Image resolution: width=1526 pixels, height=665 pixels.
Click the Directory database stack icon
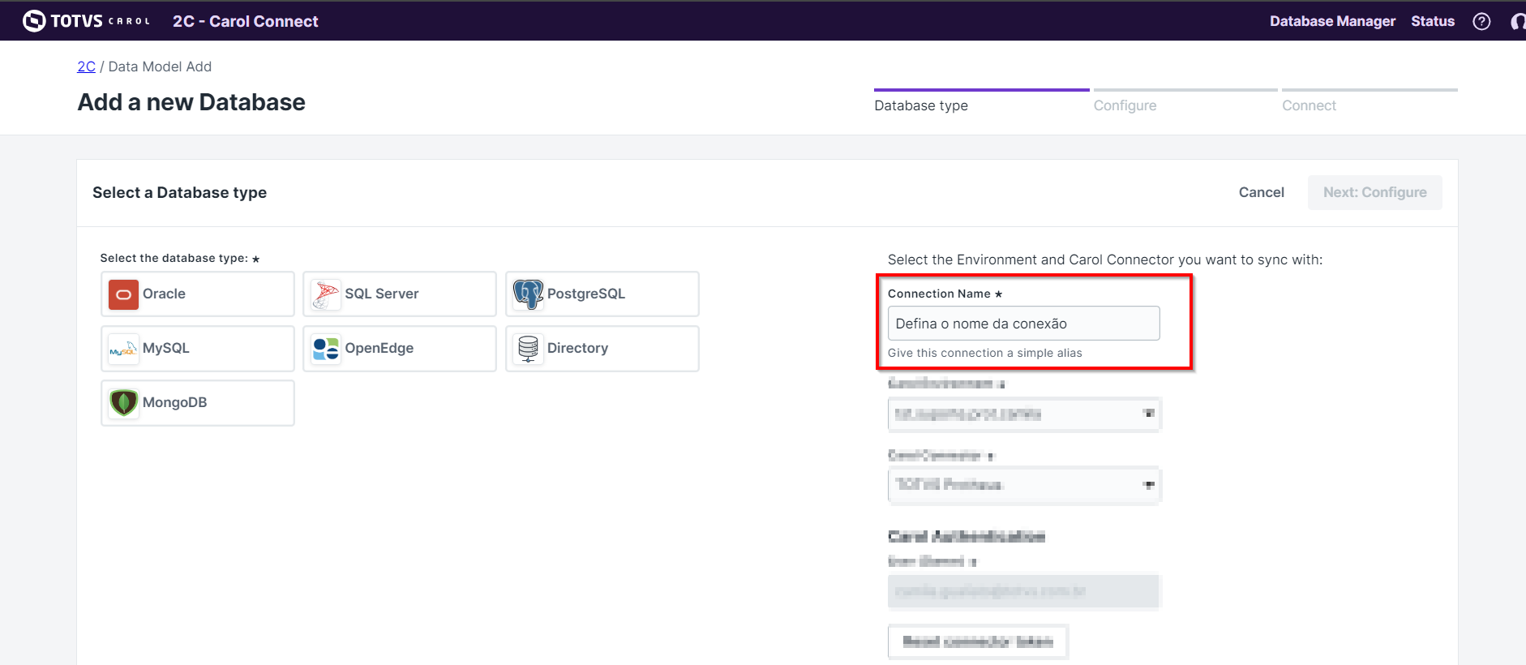[528, 349]
